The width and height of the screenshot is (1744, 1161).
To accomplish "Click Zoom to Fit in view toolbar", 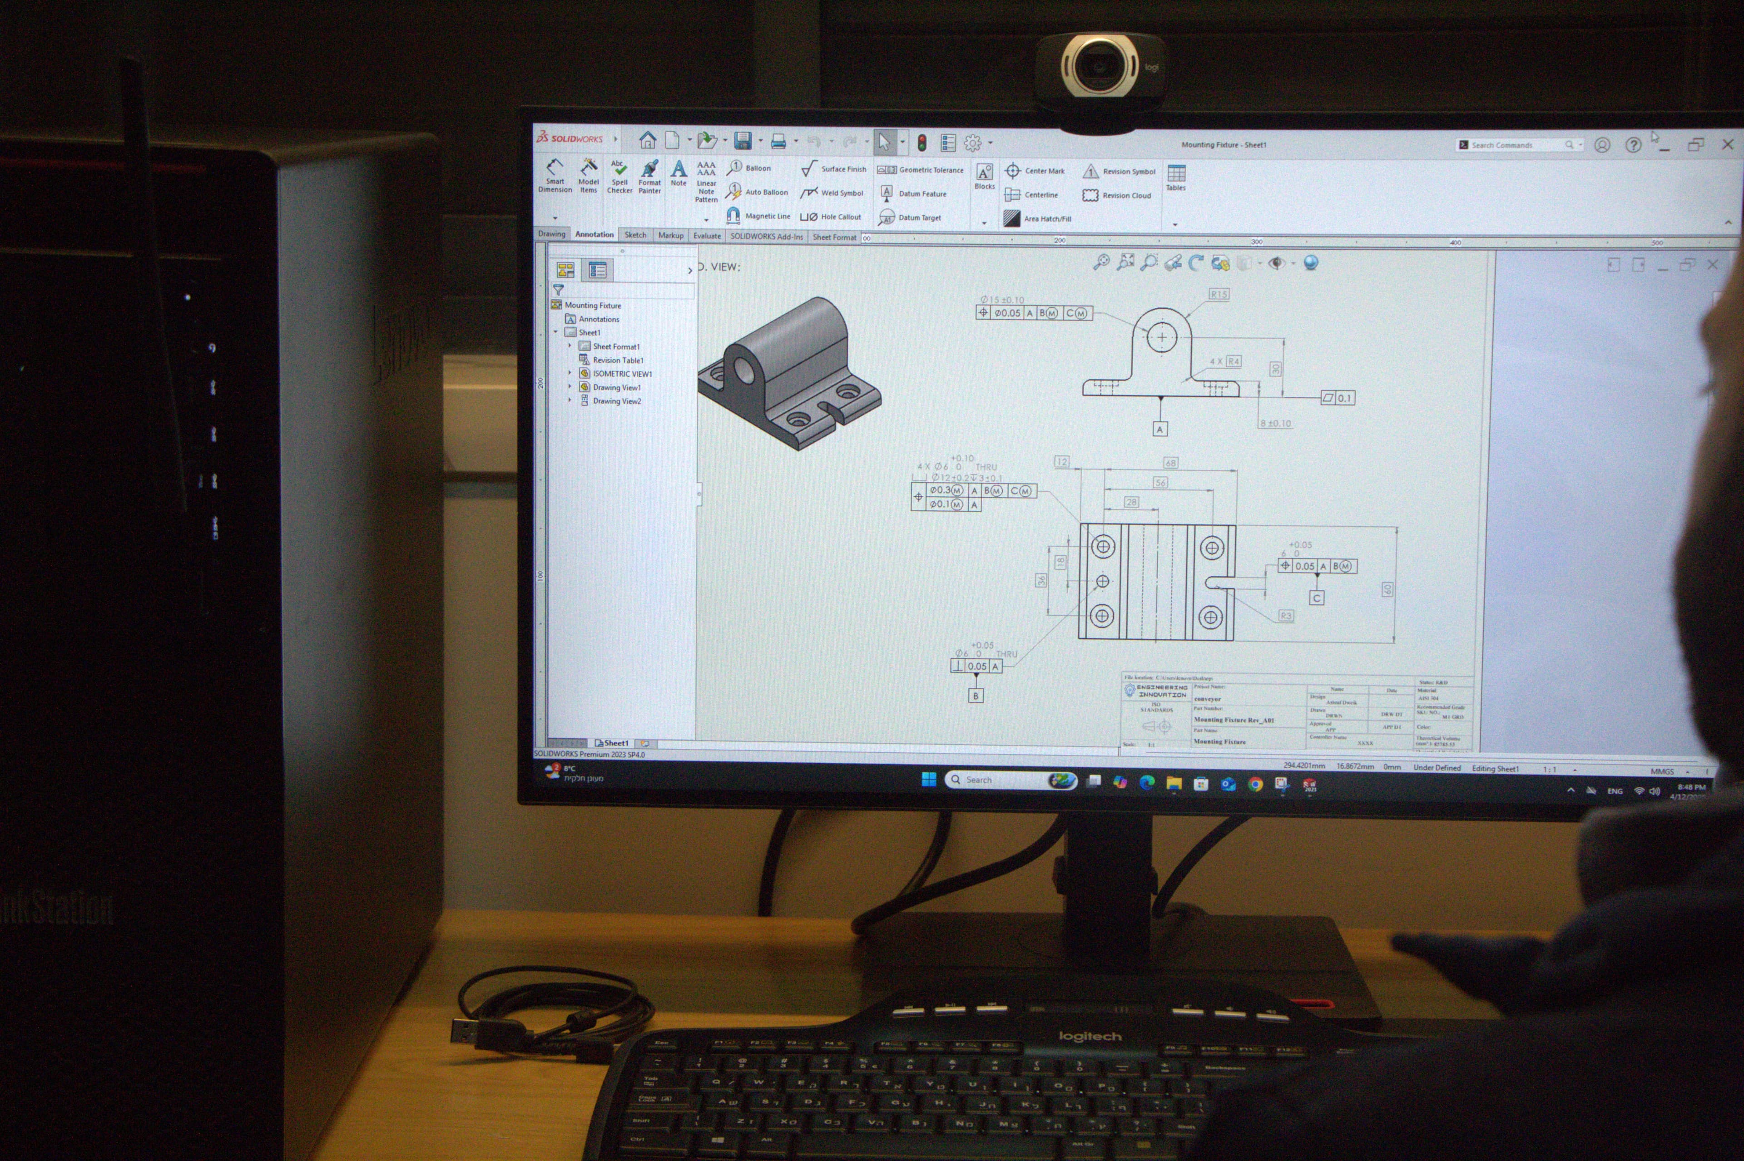I will [1101, 262].
